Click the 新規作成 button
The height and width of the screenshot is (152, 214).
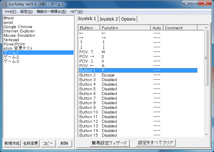(x=12, y=144)
